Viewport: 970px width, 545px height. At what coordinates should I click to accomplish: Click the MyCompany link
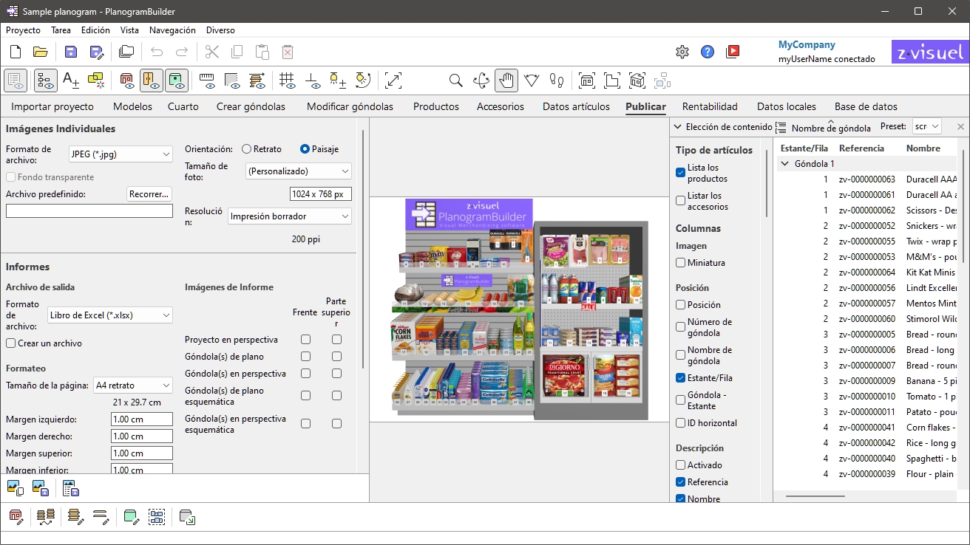tap(807, 45)
